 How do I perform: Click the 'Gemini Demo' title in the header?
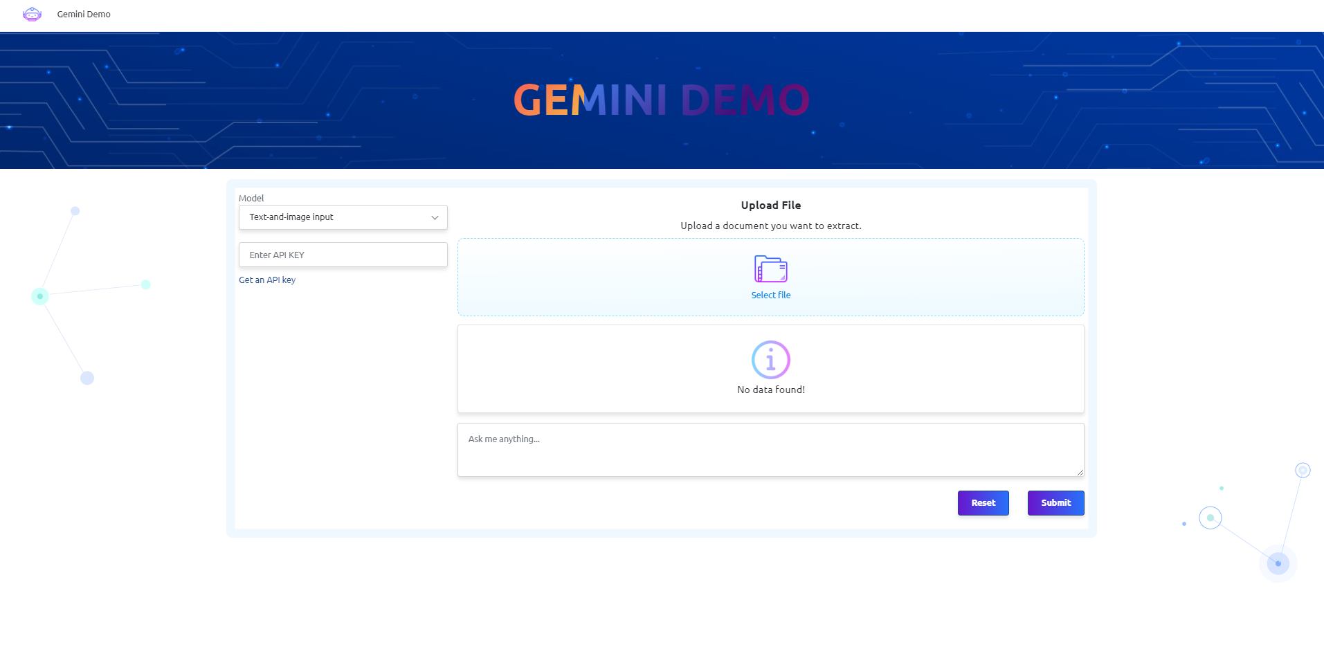tap(83, 14)
